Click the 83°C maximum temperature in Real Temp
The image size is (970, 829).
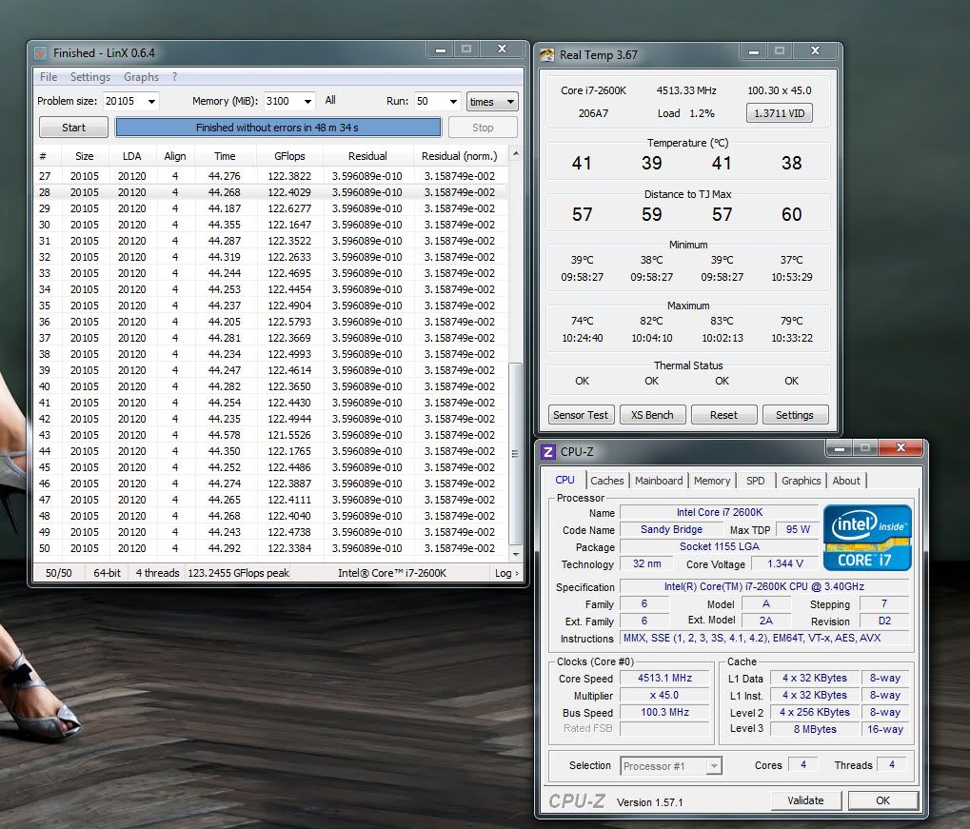pyautogui.click(x=722, y=321)
